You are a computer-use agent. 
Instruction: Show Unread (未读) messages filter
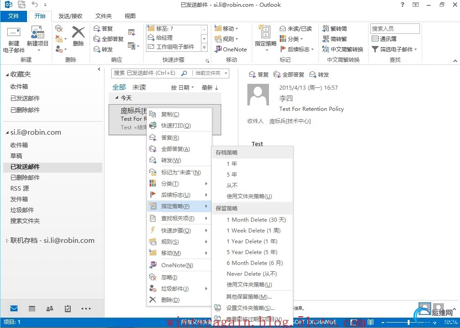139,87
